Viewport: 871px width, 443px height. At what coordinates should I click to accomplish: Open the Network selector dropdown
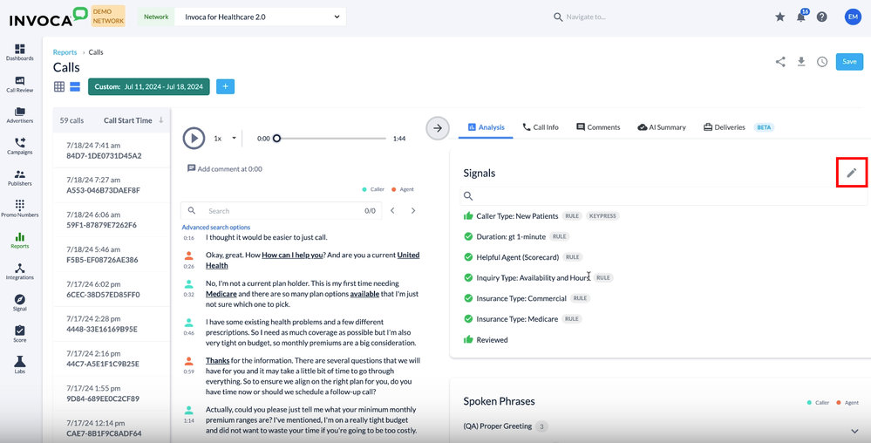coord(260,17)
